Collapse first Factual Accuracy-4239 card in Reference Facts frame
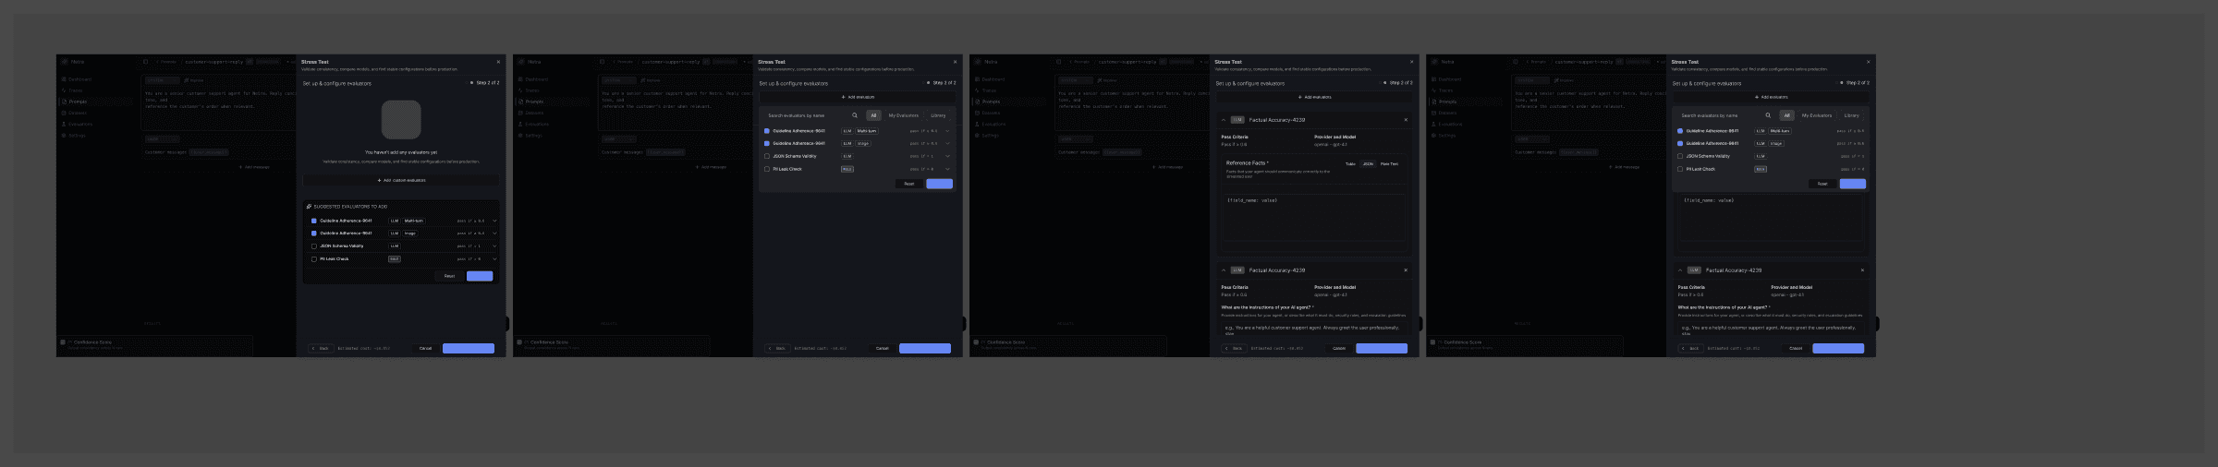This screenshot has height=467, width=2218. point(1224,120)
